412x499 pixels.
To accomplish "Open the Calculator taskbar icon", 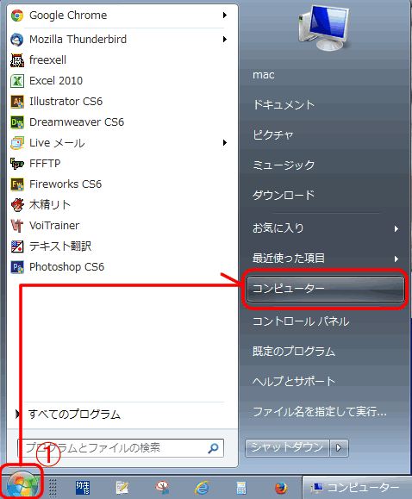I will coord(241,488).
